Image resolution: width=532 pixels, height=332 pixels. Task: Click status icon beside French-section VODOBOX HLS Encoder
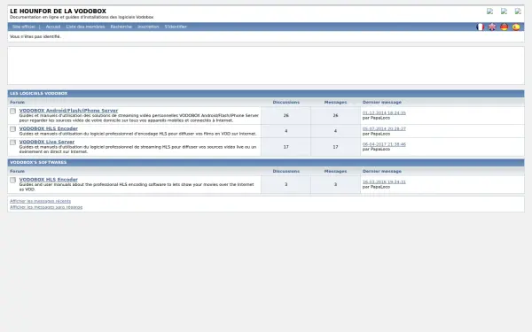coord(13,129)
